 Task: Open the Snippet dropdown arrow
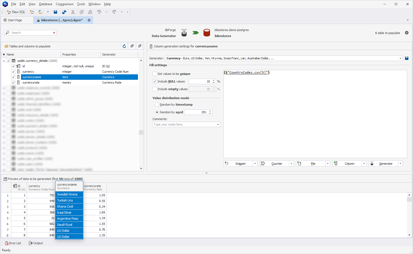tap(255, 164)
